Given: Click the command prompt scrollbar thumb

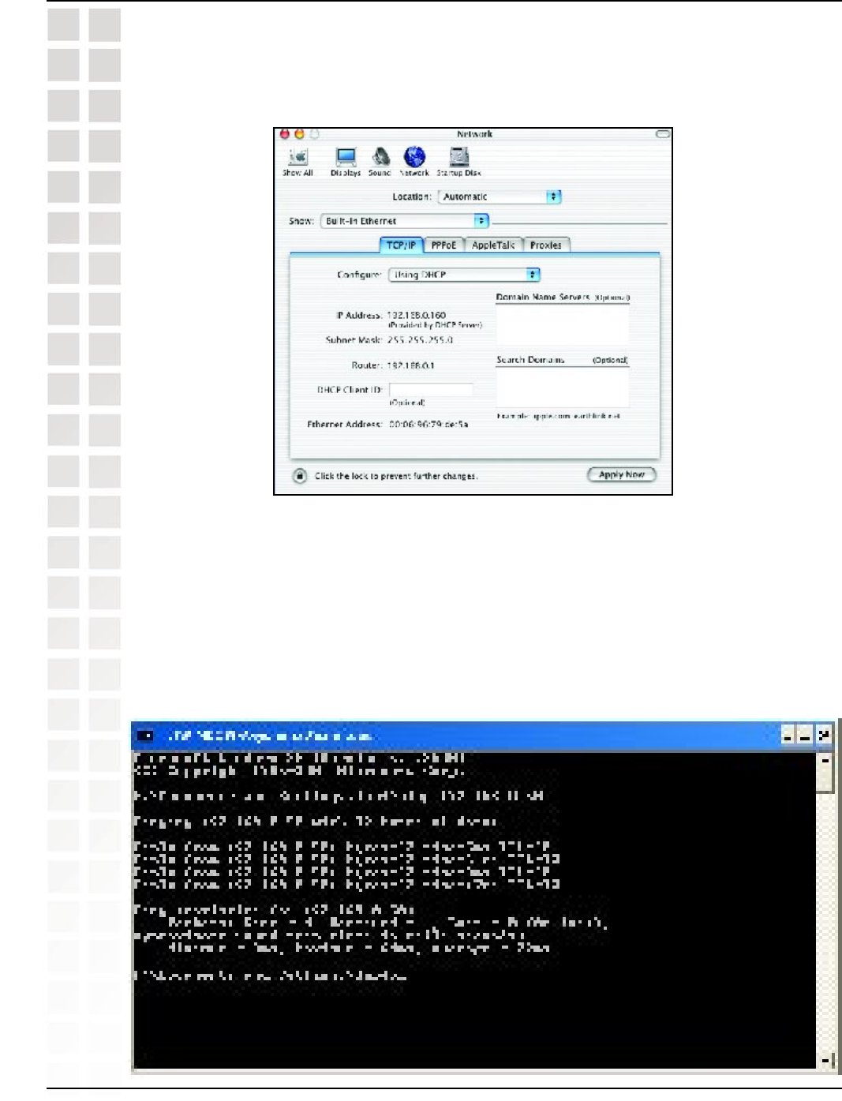Looking at the screenshot, I should [x=825, y=780].
